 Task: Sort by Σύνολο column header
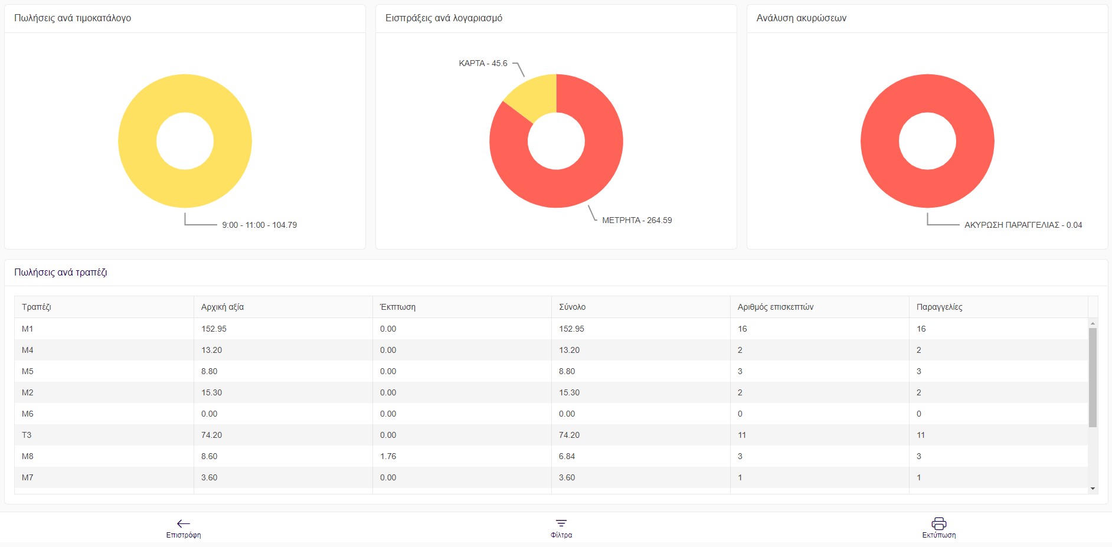click(641, 307)
